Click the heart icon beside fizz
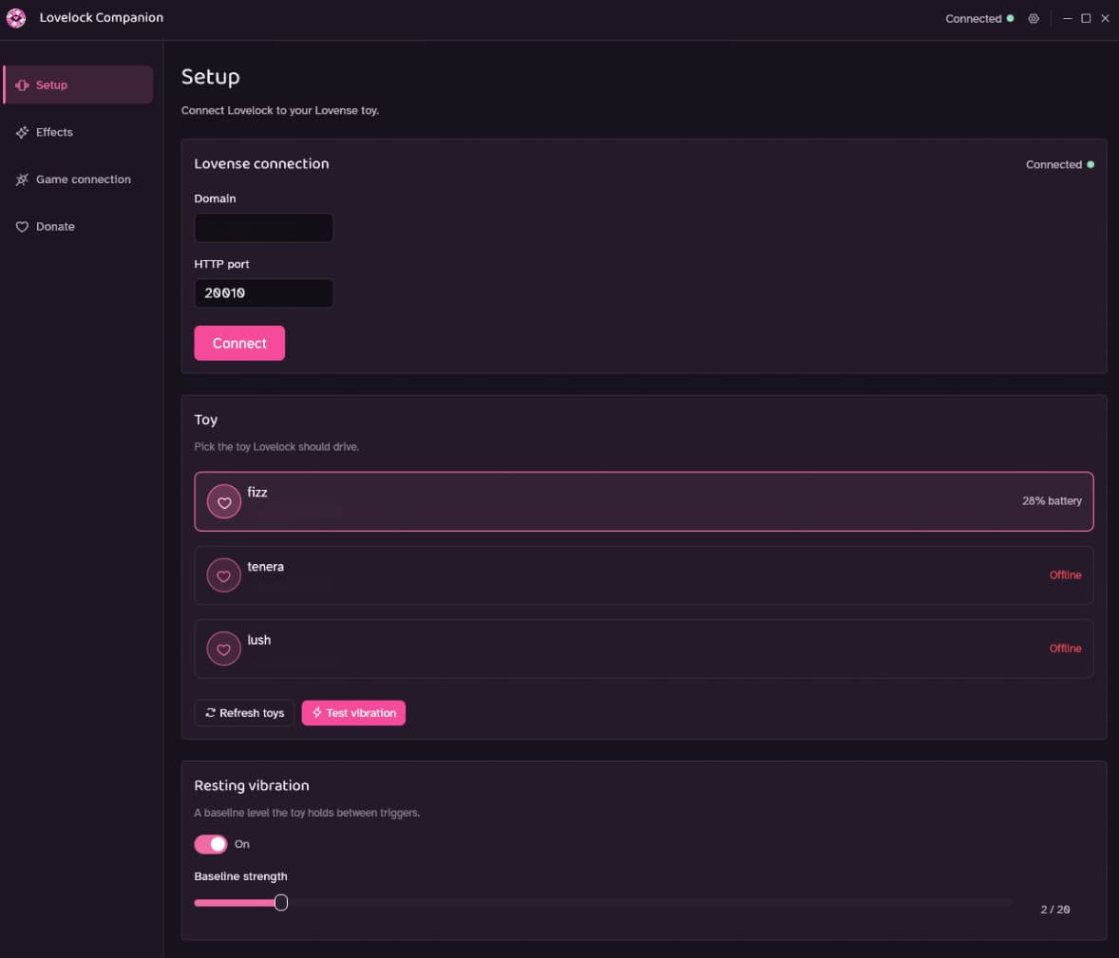1119x958 pixels. tap(224, 501)
